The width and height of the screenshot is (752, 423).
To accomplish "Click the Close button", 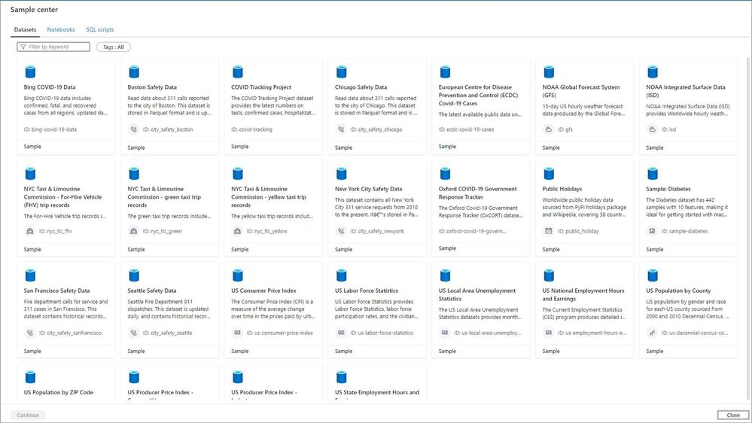I will point(733,415).
